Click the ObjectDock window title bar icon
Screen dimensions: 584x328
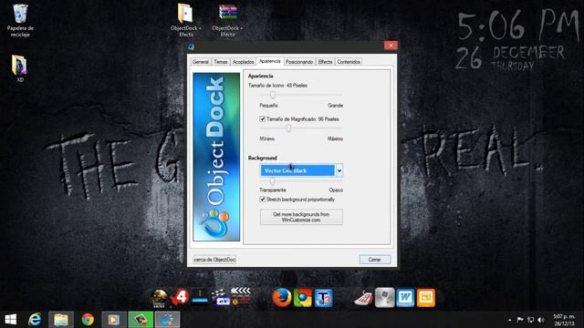[x=192, y=46]
